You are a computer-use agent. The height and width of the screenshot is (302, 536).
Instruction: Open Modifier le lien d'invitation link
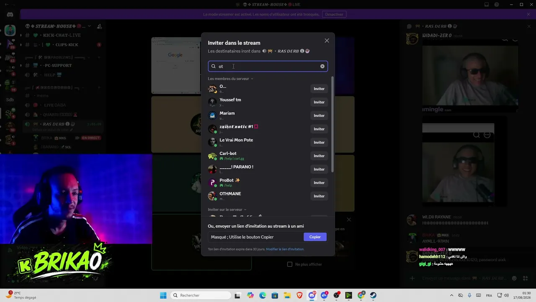285,249
